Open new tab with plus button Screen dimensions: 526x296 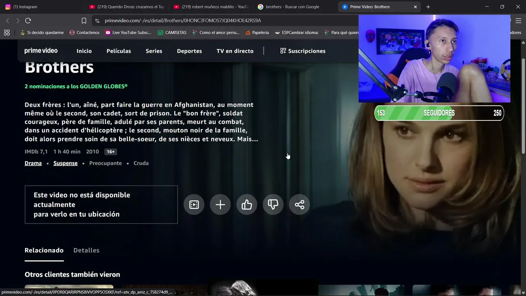pos(428,7)
